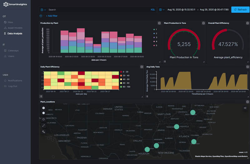Open Overall Plant Efficiency panel gear
Screen dimensions: 250x164
(247, 23)
